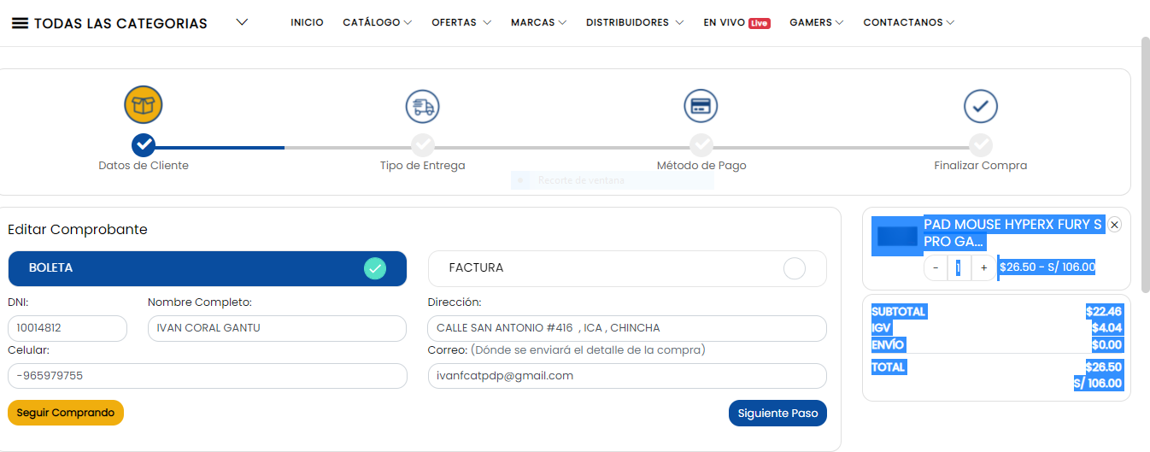Open the Catálogo dropdown menu

pos(377,23)
